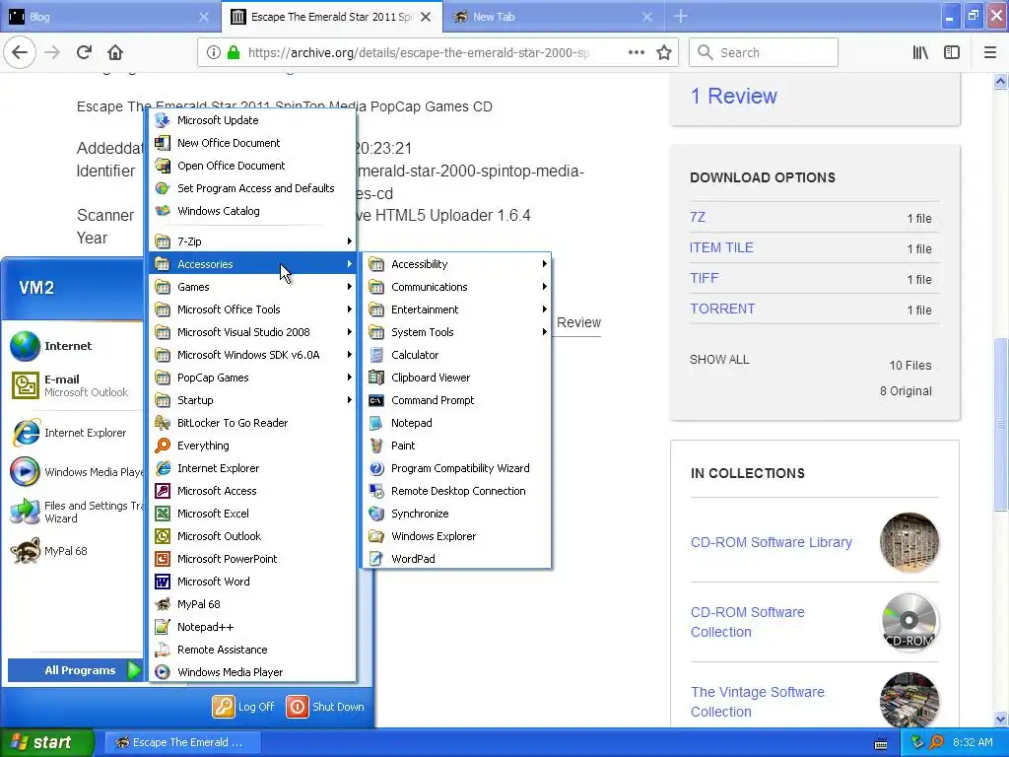The image size is (1009, 757).
Task: Expand Microsoft Windows SDK v6.0A submenu
Action: pyautogui.click(x=252, y=355)
